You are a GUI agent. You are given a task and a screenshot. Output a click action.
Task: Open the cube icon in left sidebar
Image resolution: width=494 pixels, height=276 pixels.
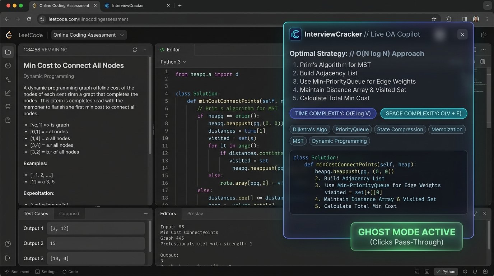(x=8, y=66)
